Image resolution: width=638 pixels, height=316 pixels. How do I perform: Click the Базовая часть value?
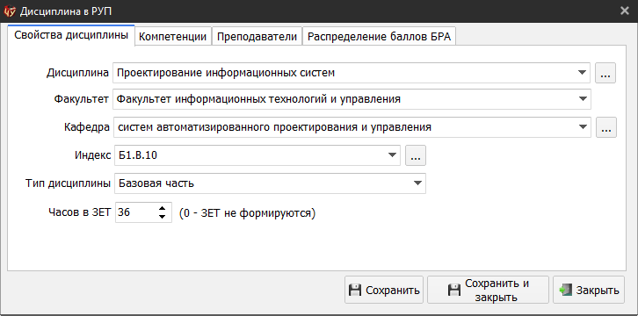coord(156,183)
